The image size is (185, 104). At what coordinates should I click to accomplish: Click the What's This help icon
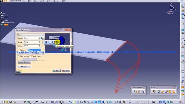tap(36, 102)
